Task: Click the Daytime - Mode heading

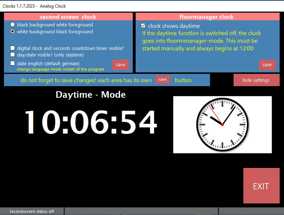Action: 91,95
